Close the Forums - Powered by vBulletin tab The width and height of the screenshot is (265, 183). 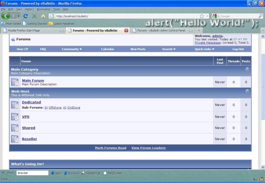click(126, 30)
